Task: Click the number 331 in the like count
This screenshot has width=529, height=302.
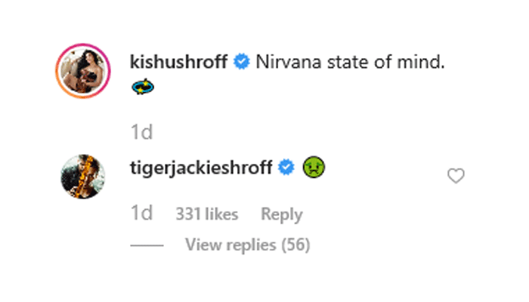Action: pyautogui.click(x=187, y=214)
